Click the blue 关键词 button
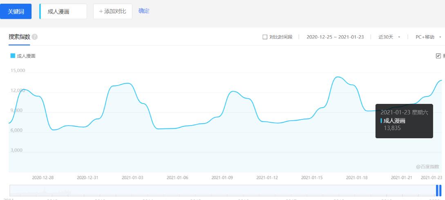The width and height of the screenshot is (445, 200). (x=16, y=11)
